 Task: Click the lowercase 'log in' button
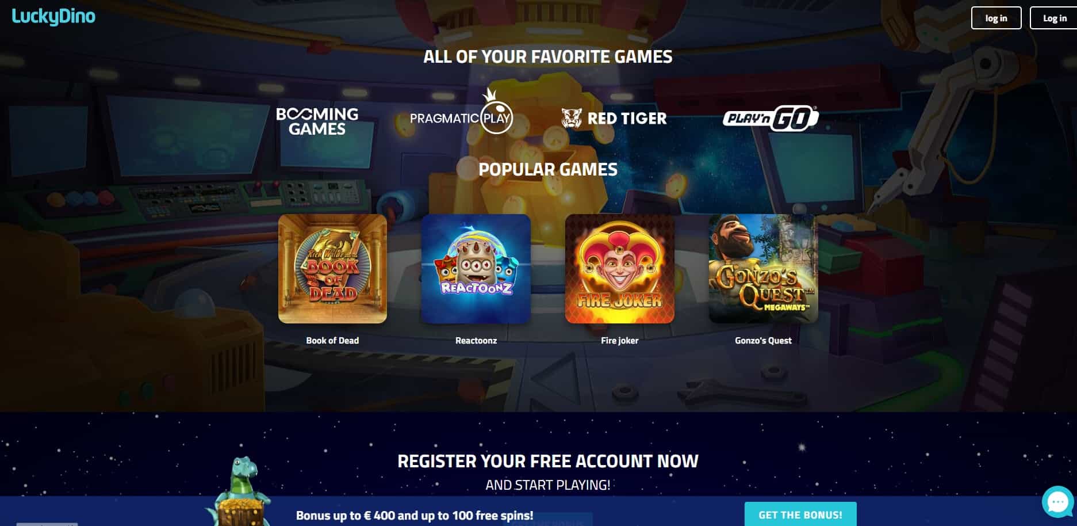tap(996, 18)
